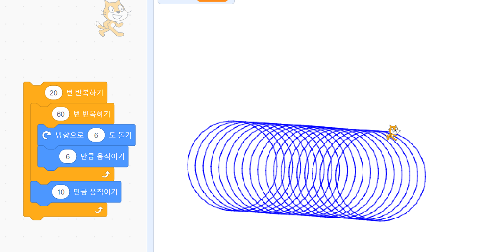
Task: Click the '6 만큼 움직이기' move block label
Action: (102, 157)
